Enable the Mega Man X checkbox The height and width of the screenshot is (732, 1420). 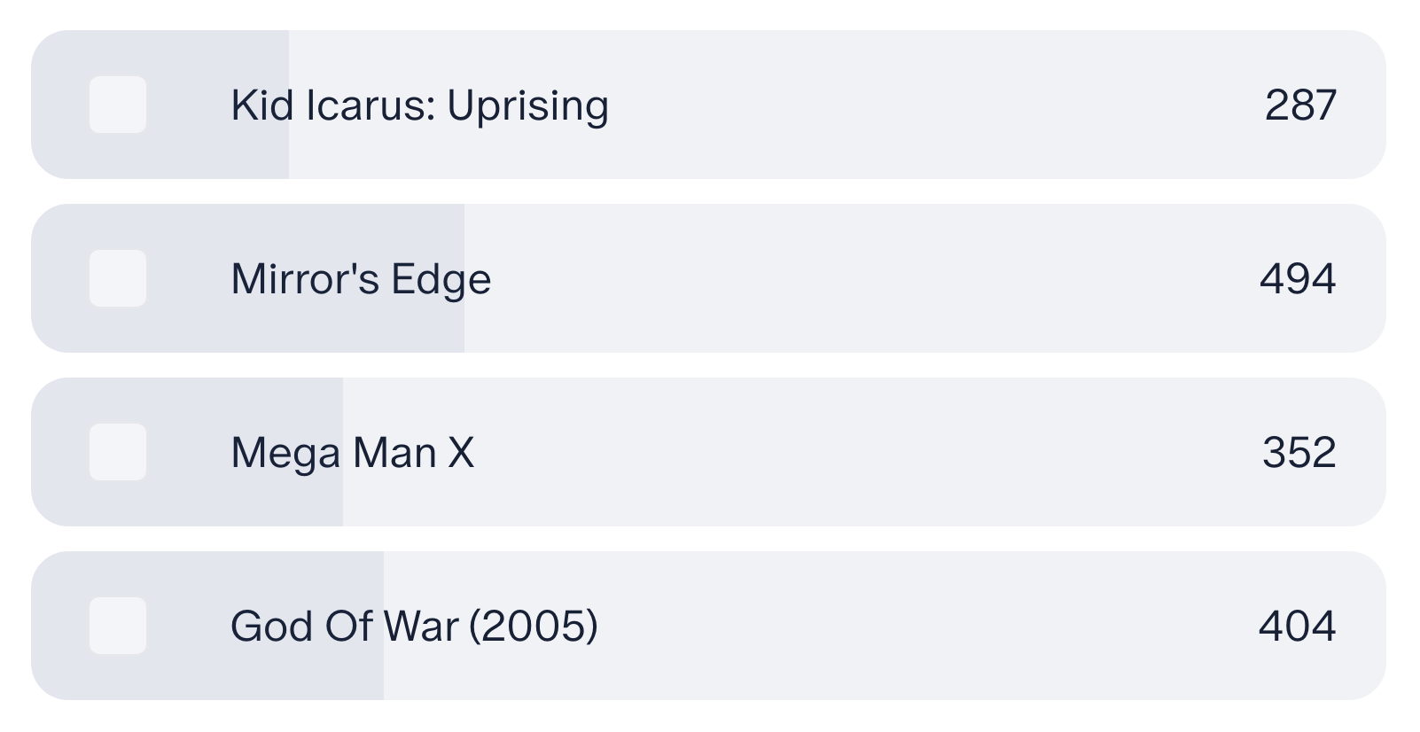(118, 452)
